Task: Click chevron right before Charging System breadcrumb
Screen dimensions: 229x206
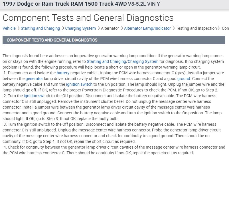Action: 63,28
